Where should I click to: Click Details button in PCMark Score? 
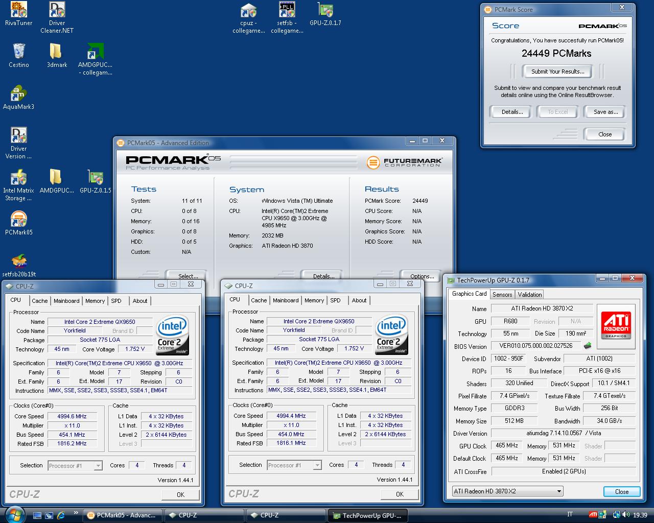512,112
